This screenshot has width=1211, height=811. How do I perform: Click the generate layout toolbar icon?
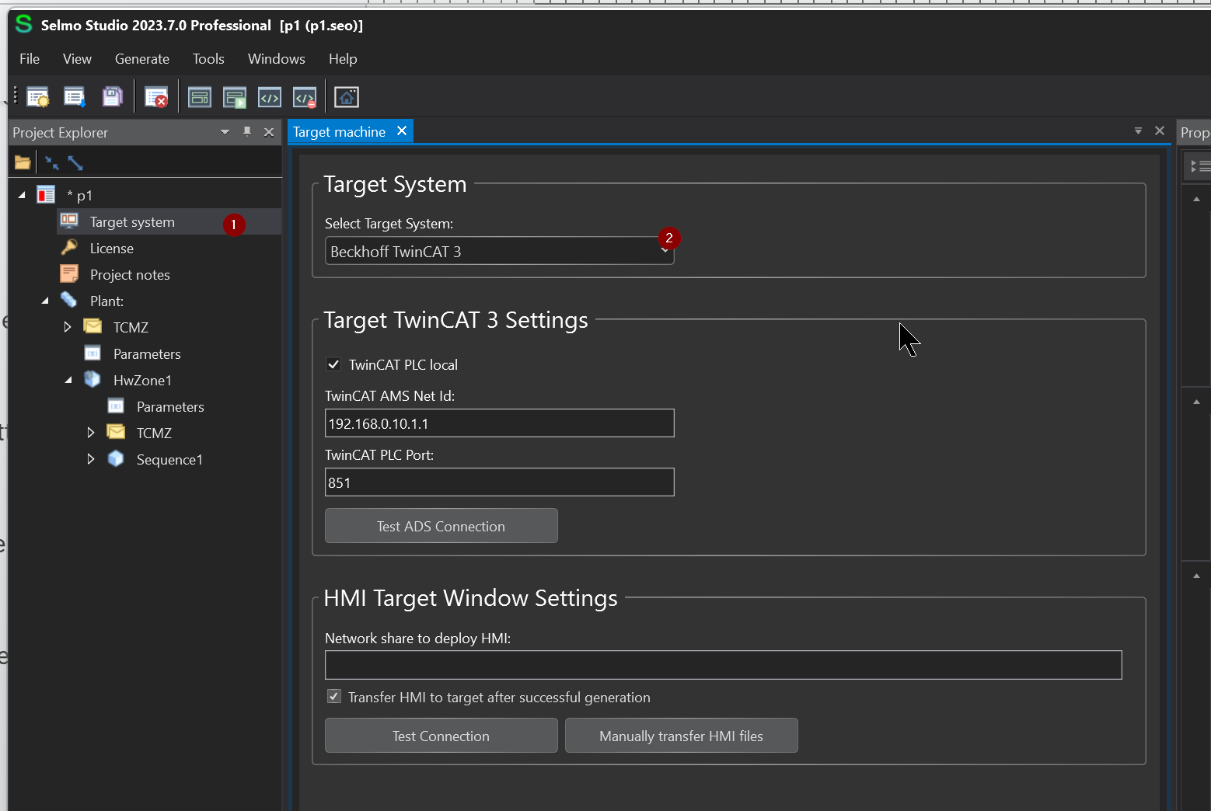(x=200, y=97)
